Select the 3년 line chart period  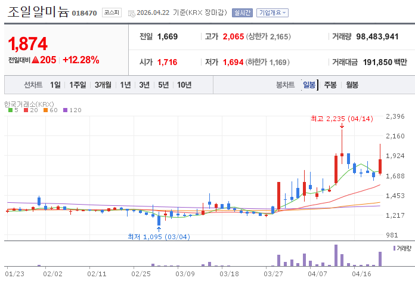(144, 85)
